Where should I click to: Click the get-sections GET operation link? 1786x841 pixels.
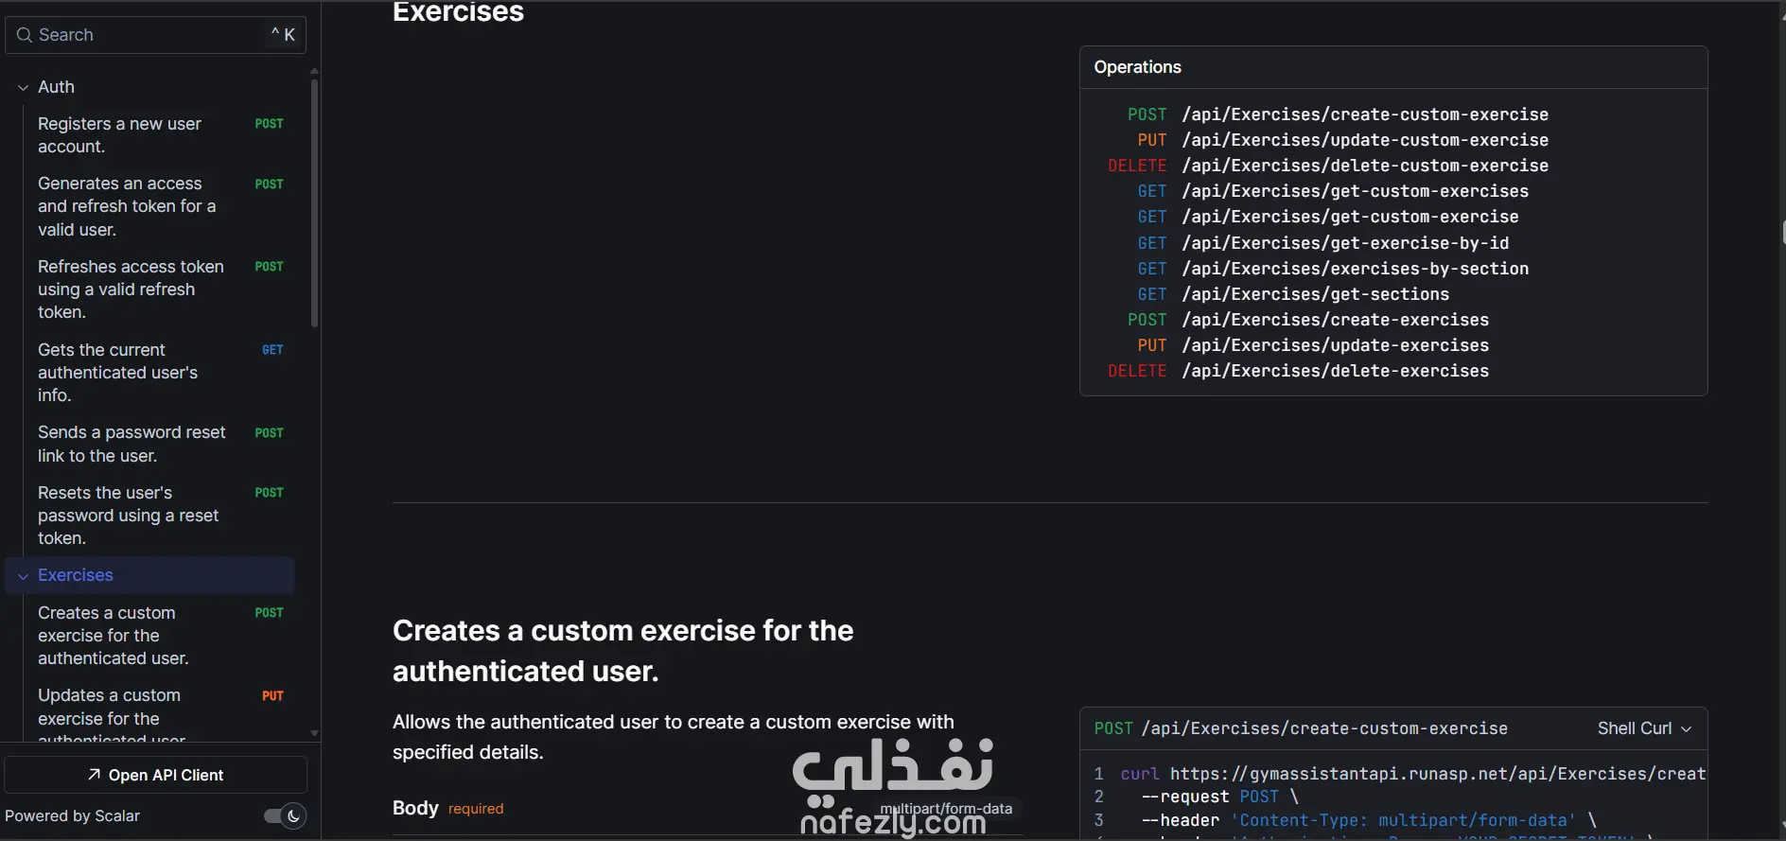[x=1315, y=294]
